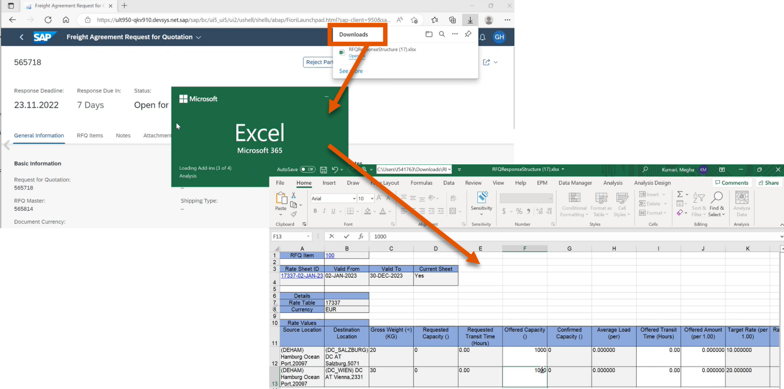The image size is (784, 389).
Task: Apply Bold formatting in Excel
Action: point(315,211)
